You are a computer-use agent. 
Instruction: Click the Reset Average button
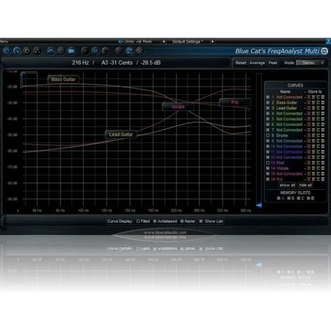click(x=257, y=63)
